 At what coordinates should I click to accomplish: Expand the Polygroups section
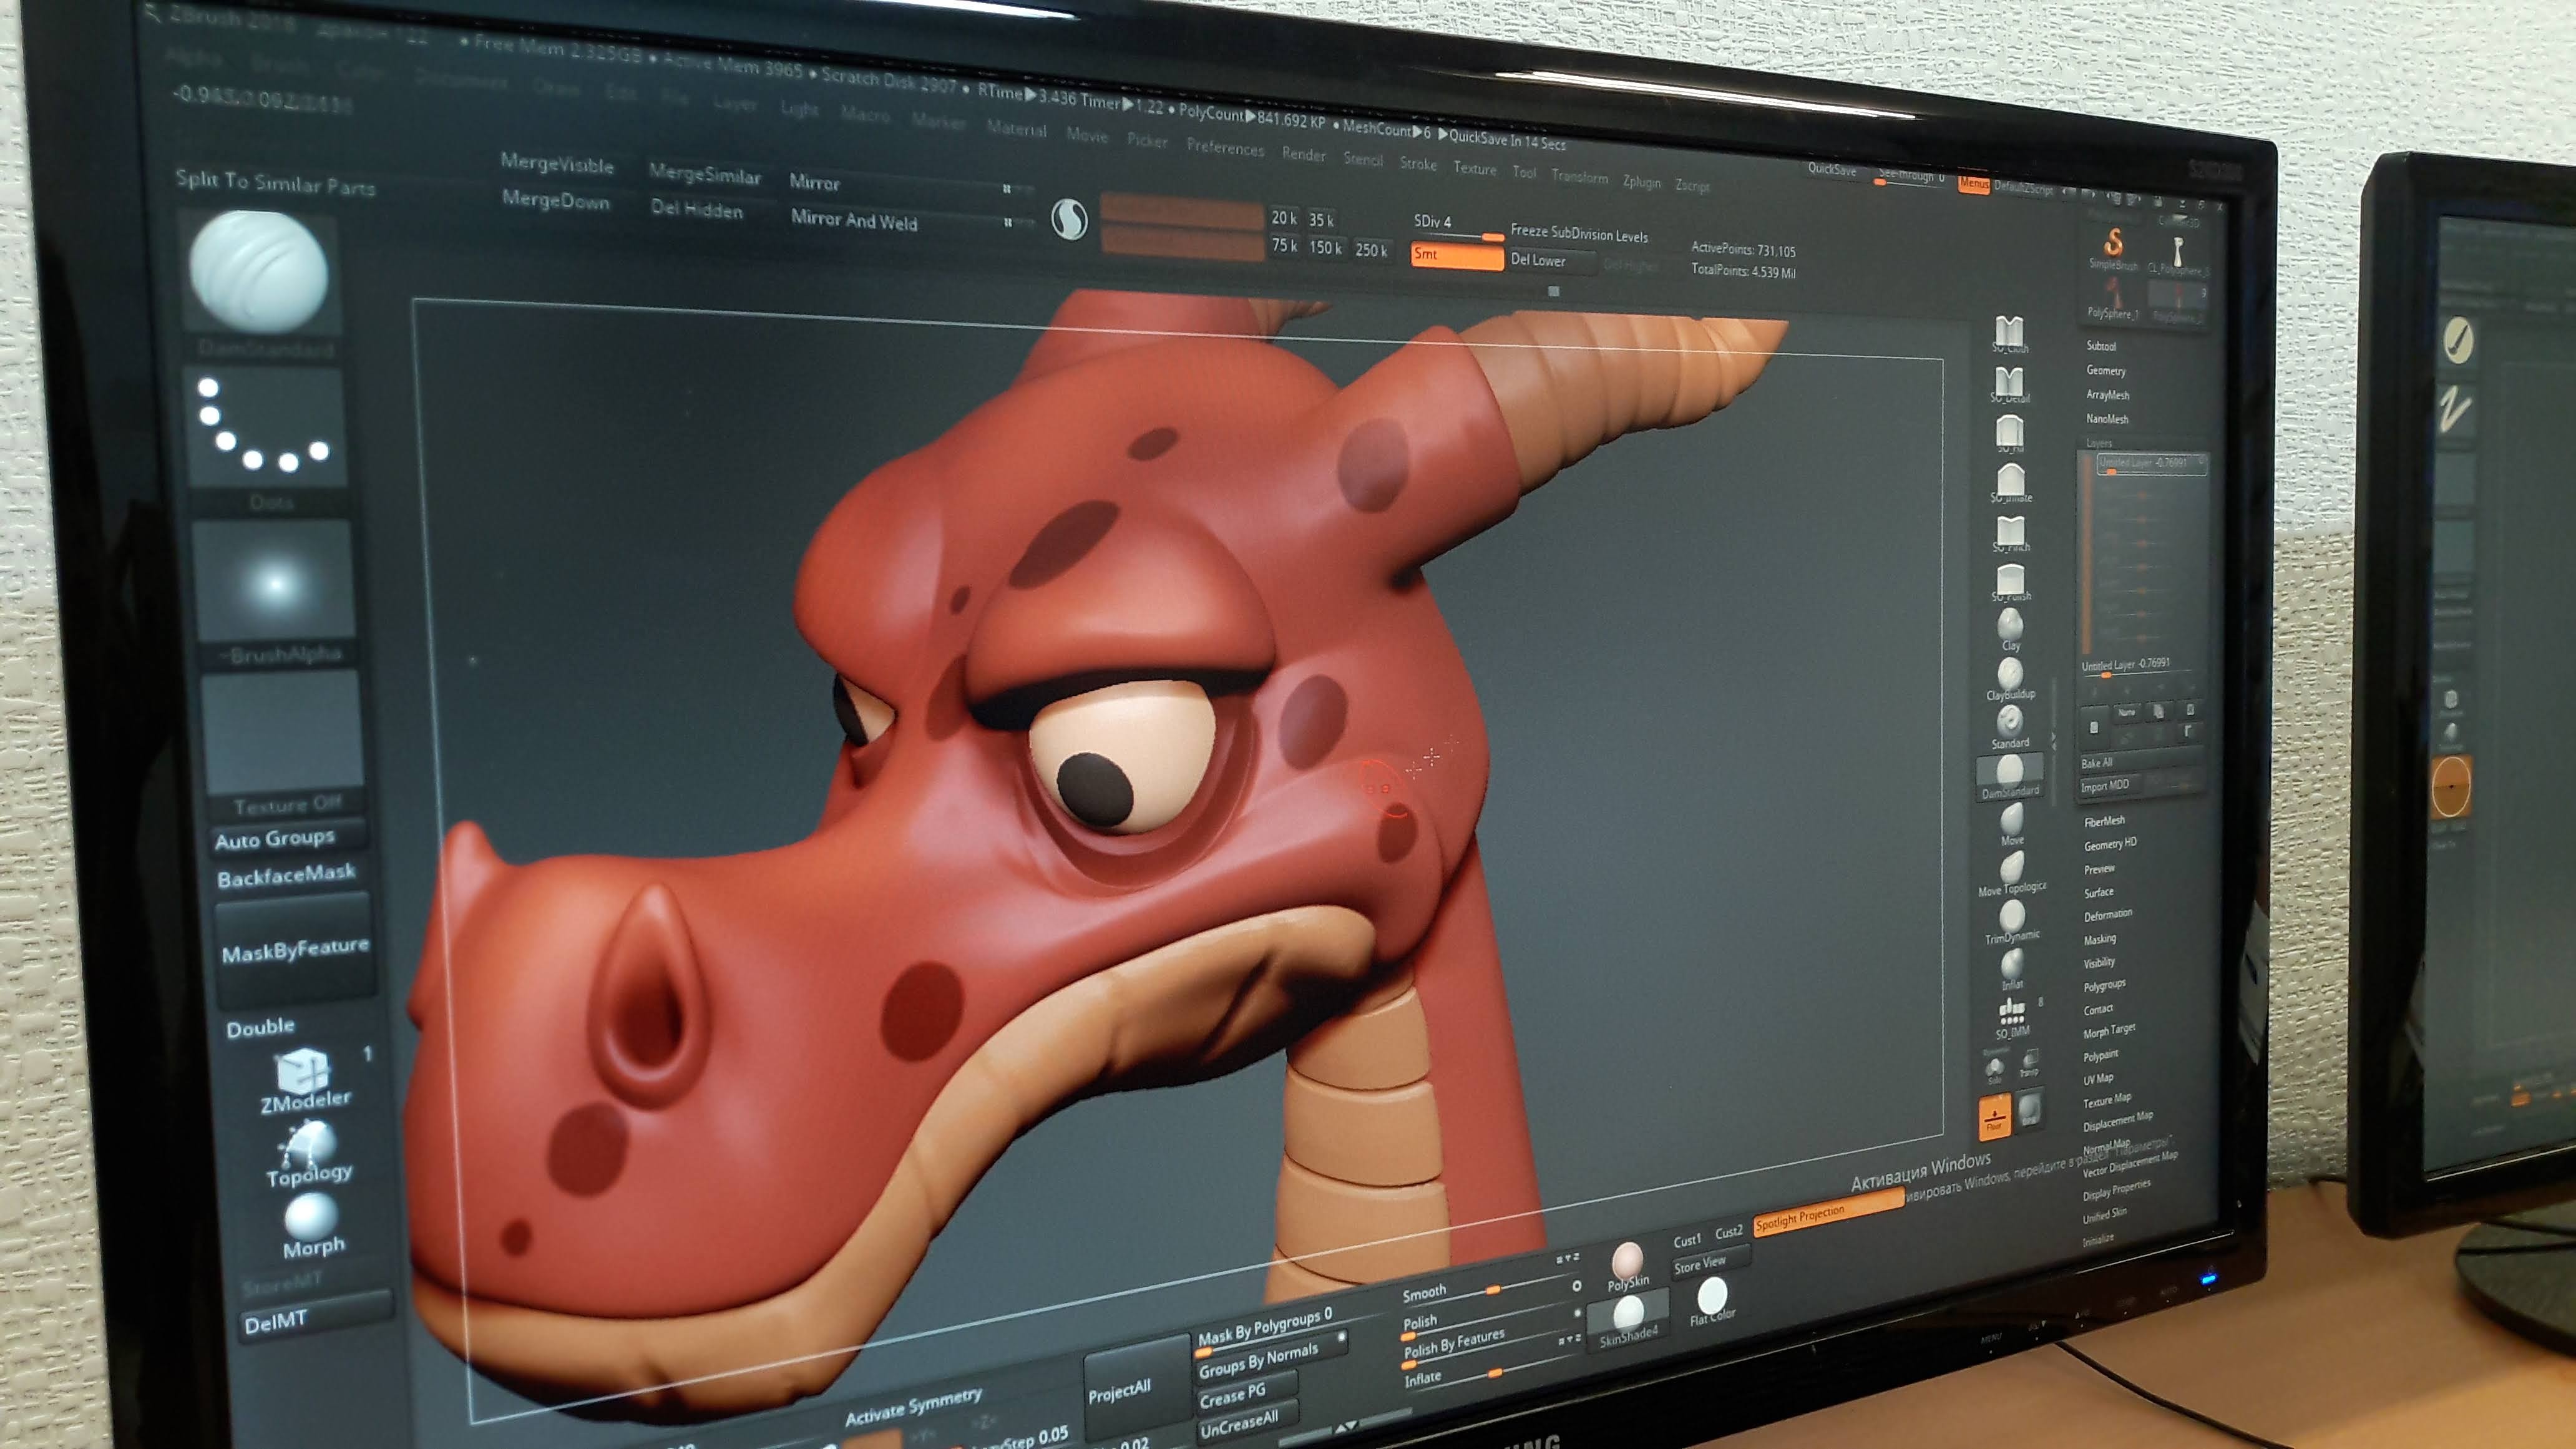(x=2104, y=986)
